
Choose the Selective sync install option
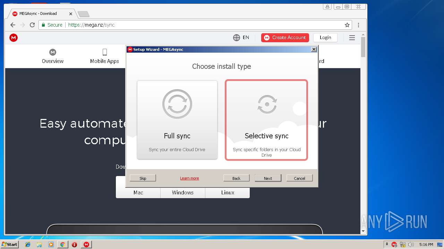click(266, 120)
